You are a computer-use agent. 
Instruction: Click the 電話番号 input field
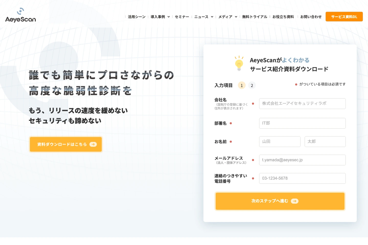[x=302, y=178]
